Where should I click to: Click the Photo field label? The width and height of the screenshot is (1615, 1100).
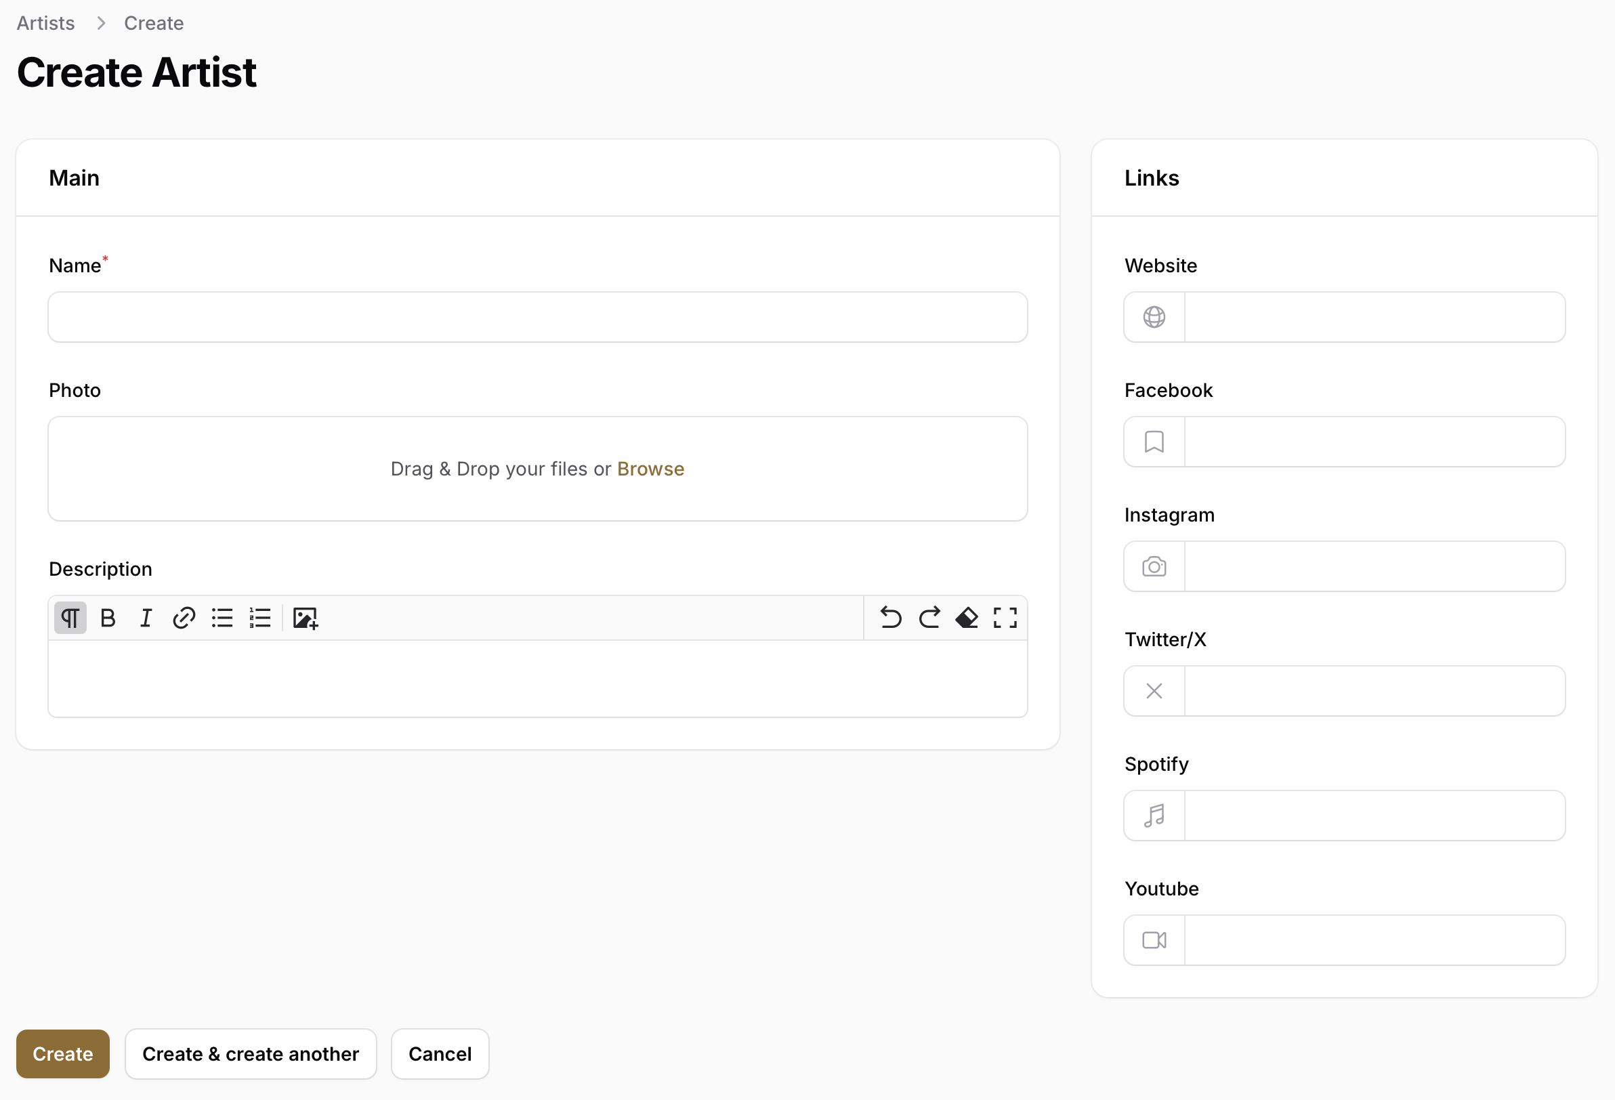click(x=75, y=391)
